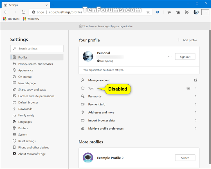Go back with the browser back arrow
211x169 pixels.
6,12
